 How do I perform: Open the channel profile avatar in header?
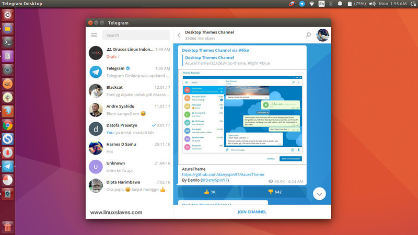coord(322,35)
